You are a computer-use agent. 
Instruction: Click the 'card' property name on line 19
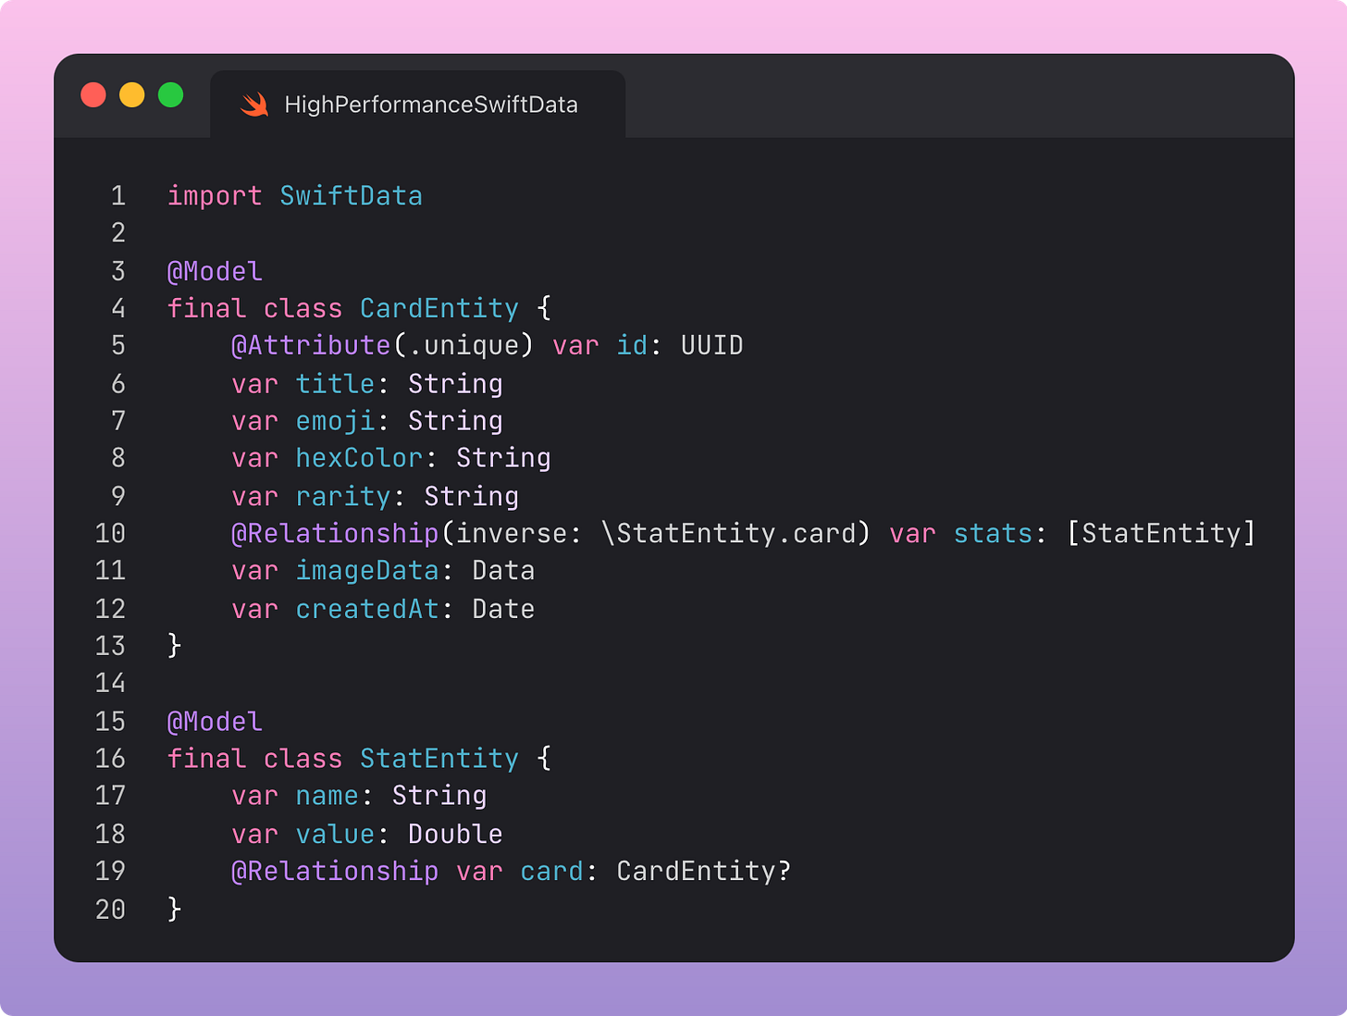pyautogui.click(x=551, y=872)
